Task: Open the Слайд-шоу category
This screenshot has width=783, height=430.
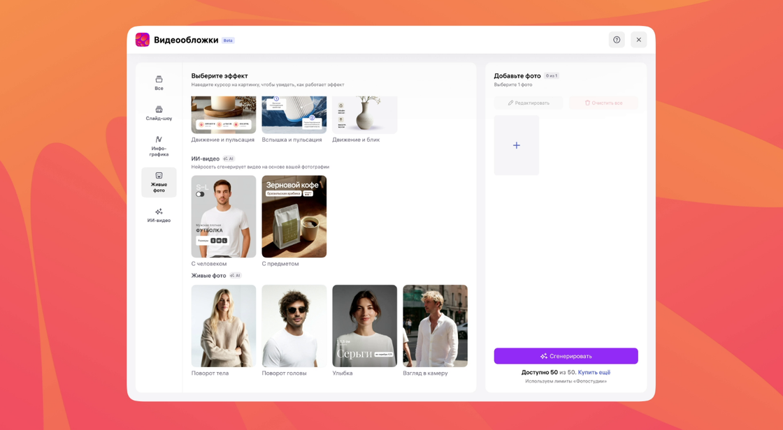Action: pos(159,112)
